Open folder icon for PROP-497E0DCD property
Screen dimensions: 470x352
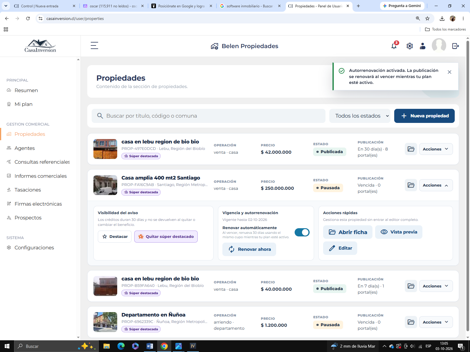coord(411,149)
